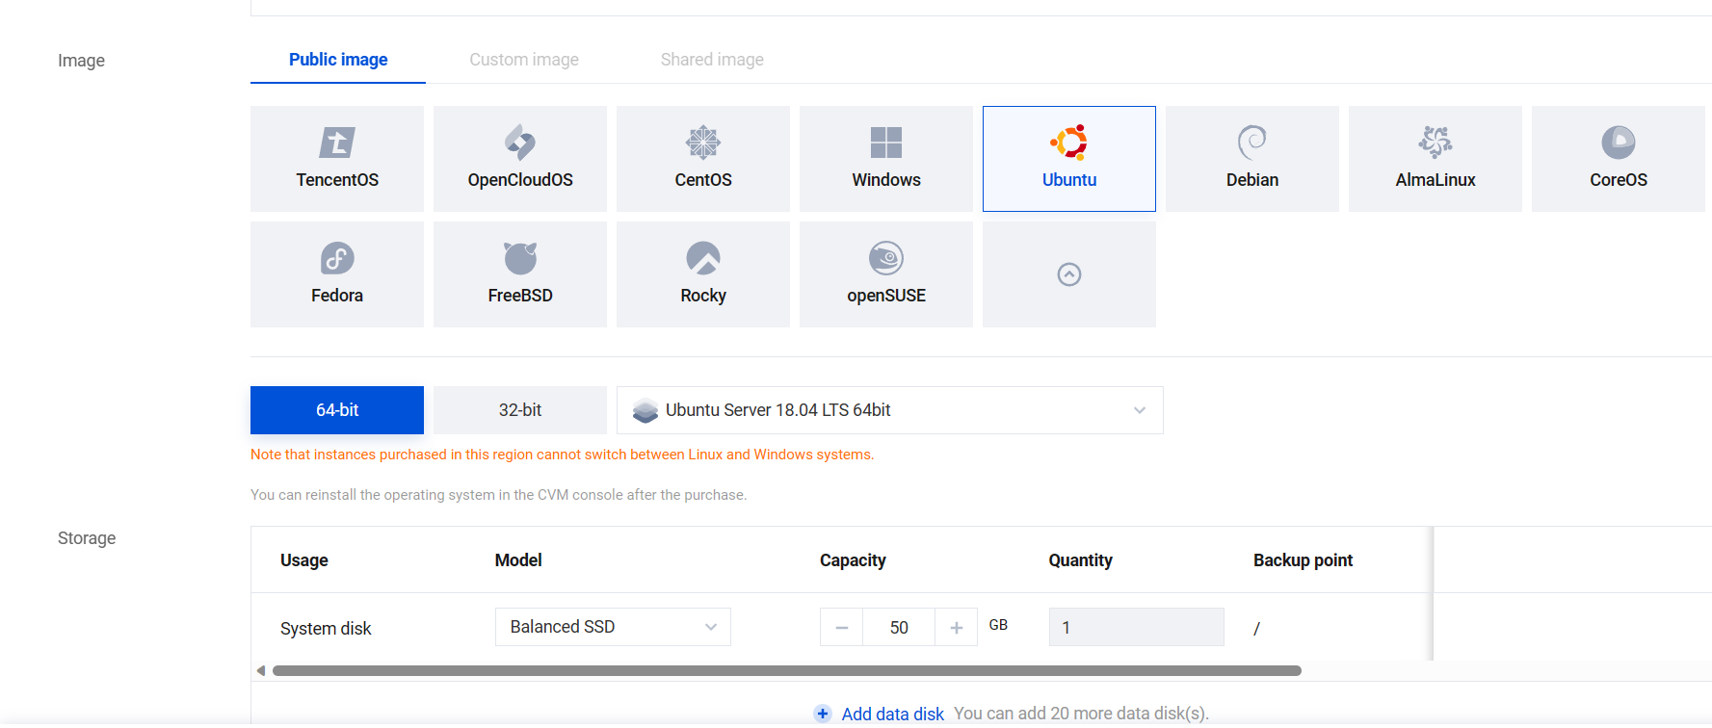Screen dimensions: 1712x728
Task: Increase system disk capacity with plus button
Action: 956,628
